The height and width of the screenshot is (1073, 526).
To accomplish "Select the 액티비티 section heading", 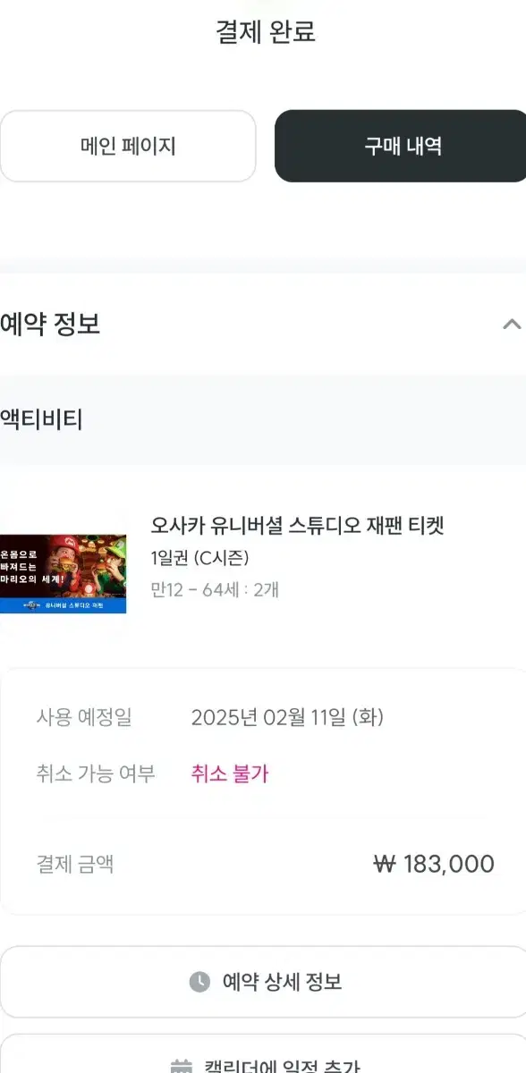I will [x=41, y=418].
